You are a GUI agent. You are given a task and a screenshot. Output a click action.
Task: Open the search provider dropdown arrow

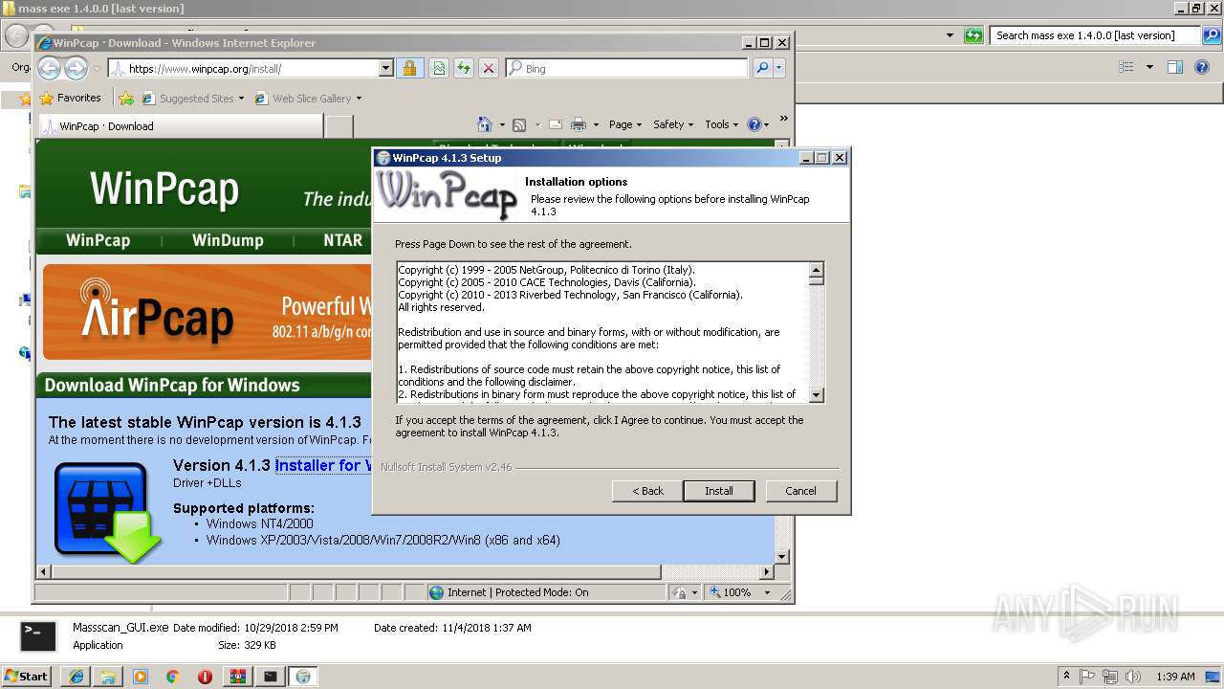[x=779, y=68]
